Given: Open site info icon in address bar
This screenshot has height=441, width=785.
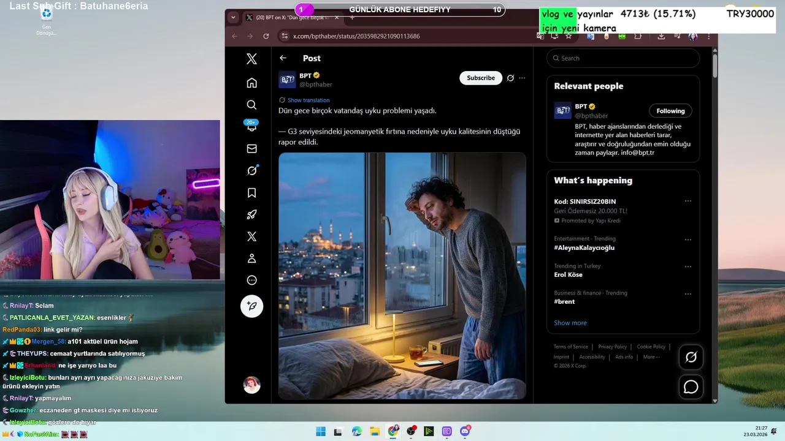Looking at the screenshot, I should pyautogui.click(x=284, y=36).
